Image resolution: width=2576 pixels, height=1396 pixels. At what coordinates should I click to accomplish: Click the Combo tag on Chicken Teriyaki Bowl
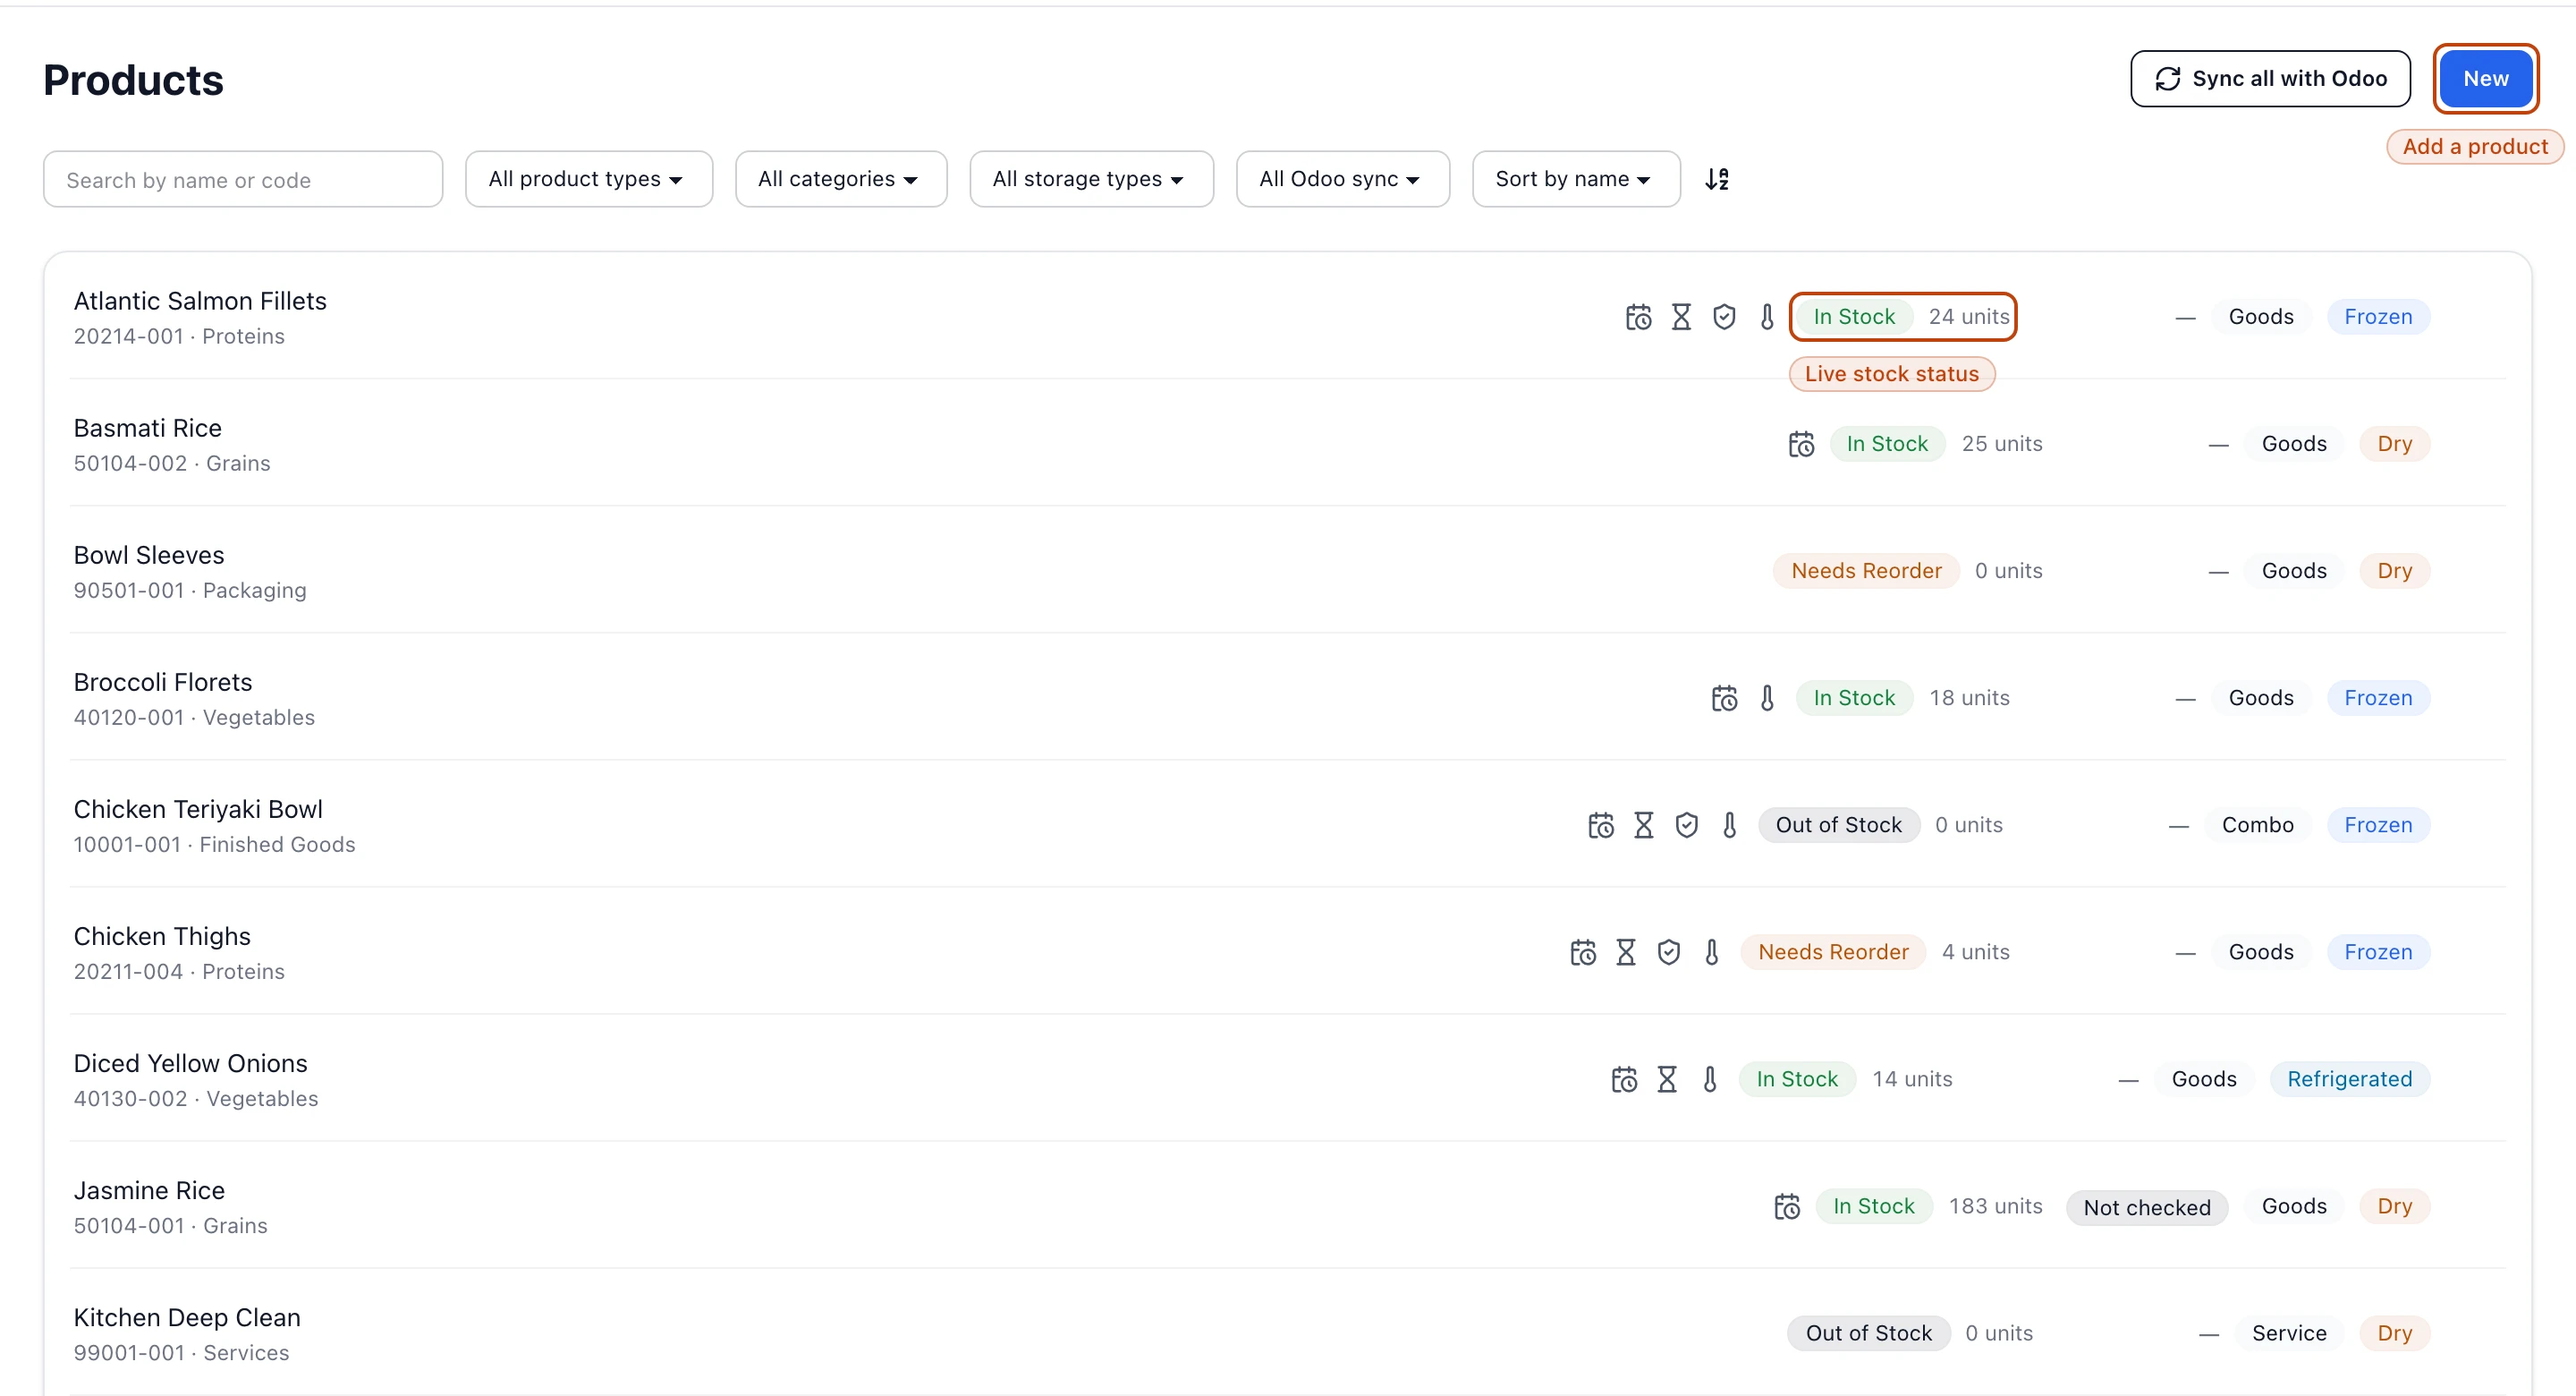2257,826
